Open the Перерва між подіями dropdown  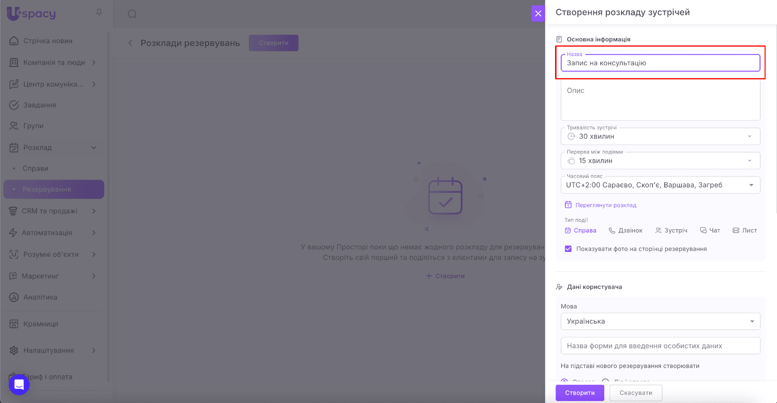(660, 161)
